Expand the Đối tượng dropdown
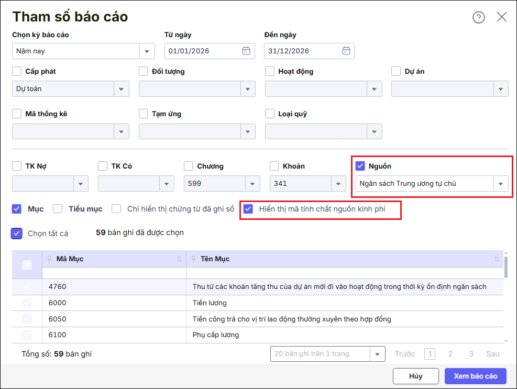This screenshot has height=389, width=517. [248, 89]
